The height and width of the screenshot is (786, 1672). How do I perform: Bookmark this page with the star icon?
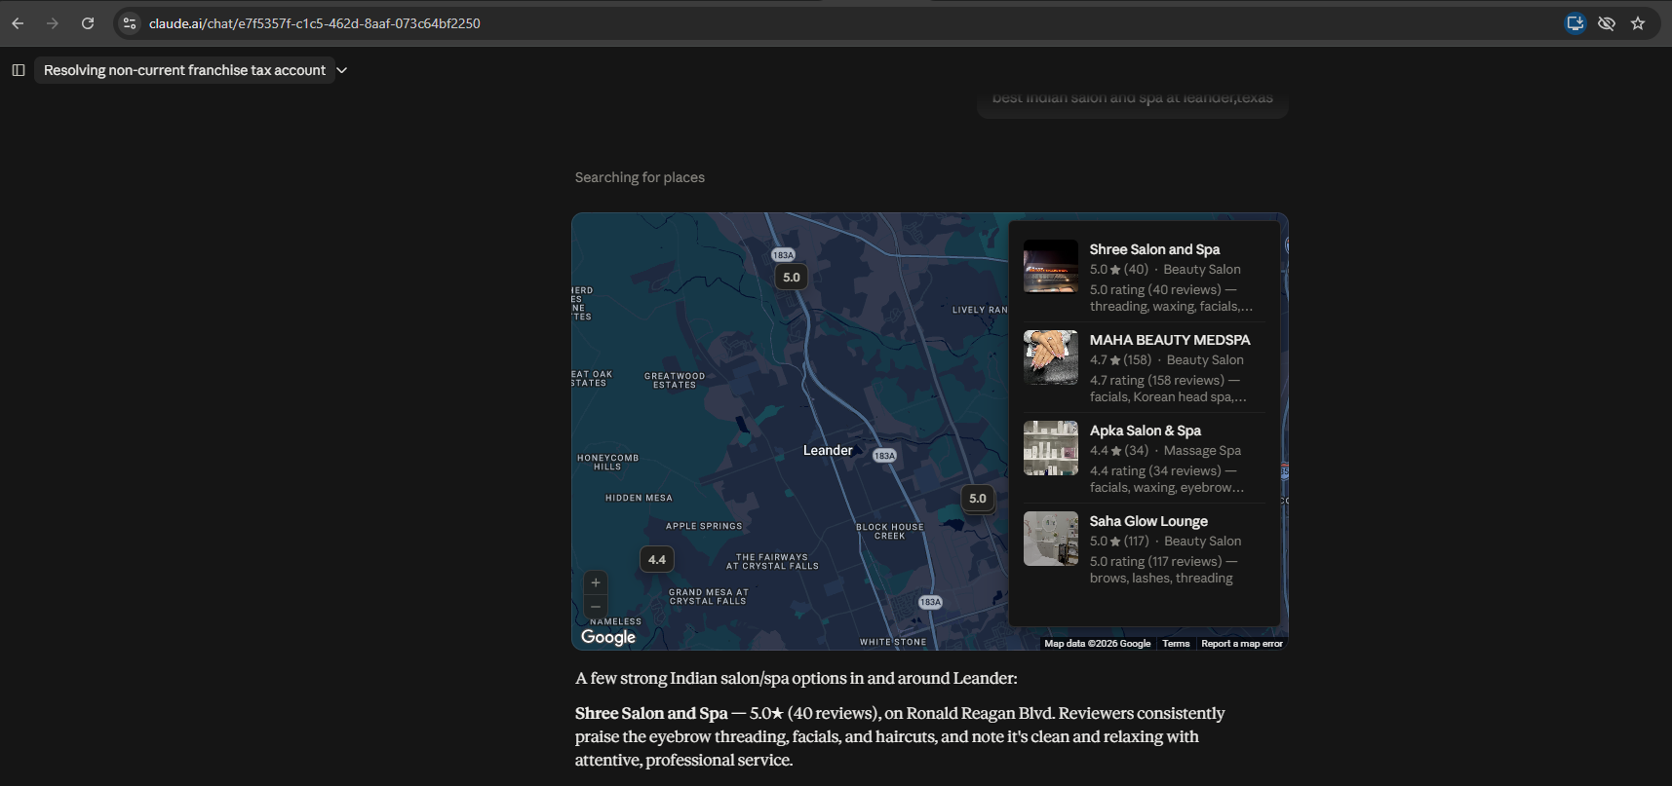[x=1638, y=23]
